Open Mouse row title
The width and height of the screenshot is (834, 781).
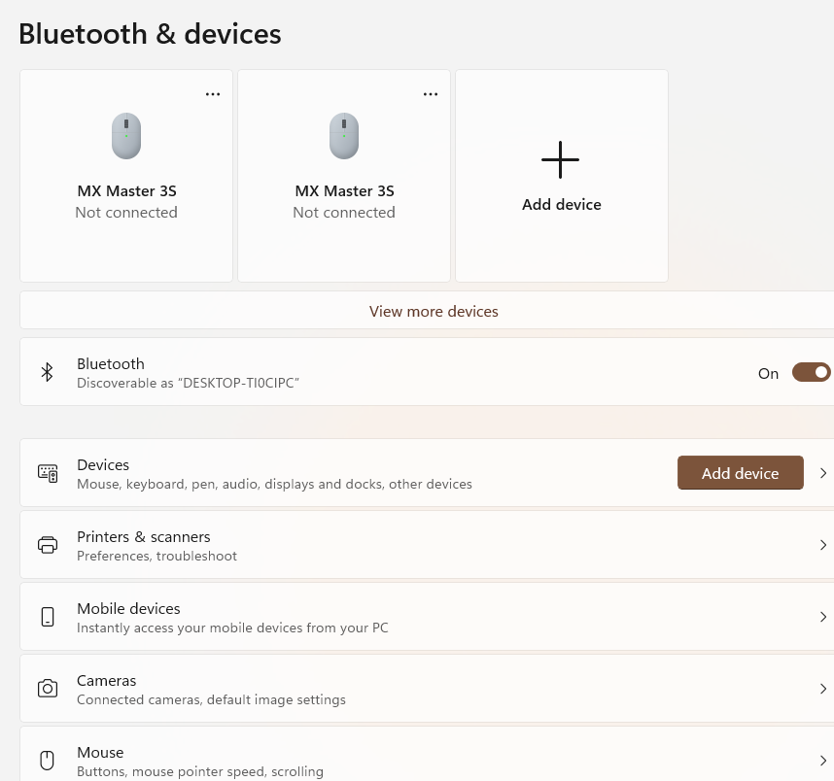point(100,752)
